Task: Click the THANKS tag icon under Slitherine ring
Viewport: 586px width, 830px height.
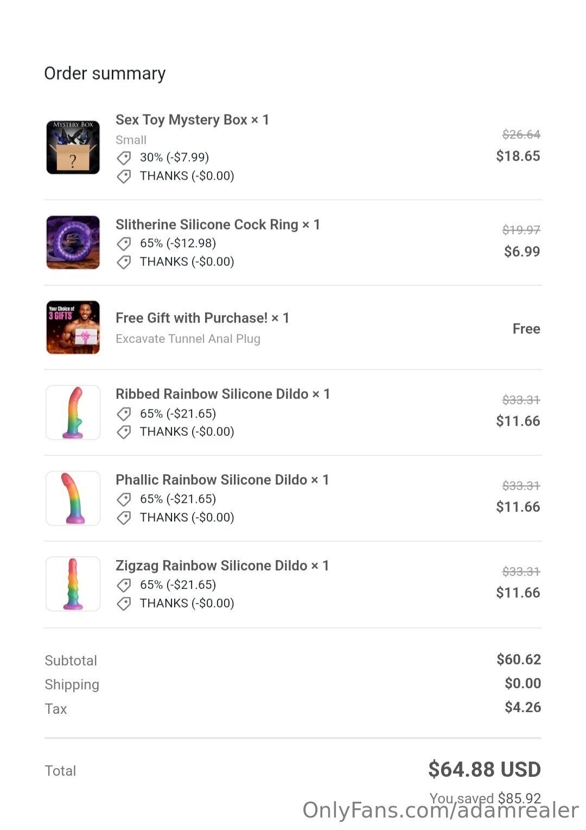Action: click(124, 262)
